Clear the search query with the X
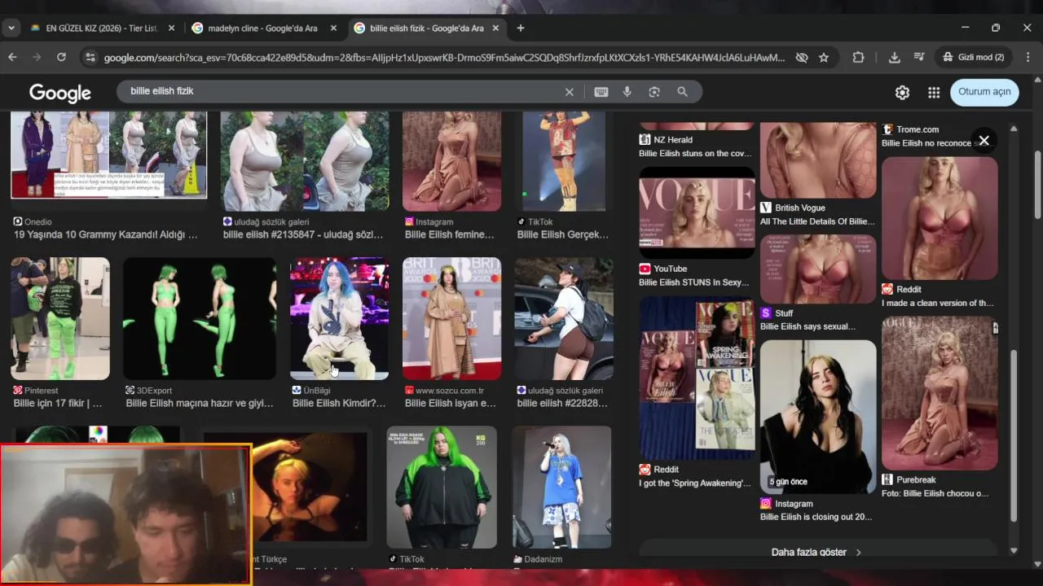The width and height of the screenshot is (1043, 586). pyautogui.click(x=570, y=92)
